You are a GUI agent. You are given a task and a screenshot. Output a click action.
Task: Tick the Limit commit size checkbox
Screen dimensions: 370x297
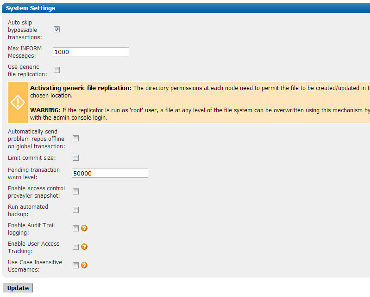coord(75,158)
